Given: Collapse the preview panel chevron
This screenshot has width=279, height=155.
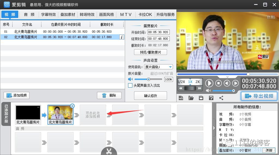Looking at the screenshot, I should point(228,77).
